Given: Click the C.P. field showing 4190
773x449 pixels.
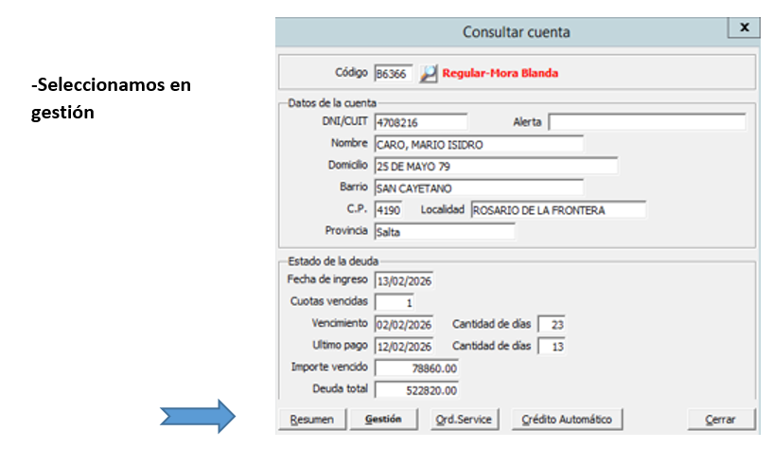Looking at the screenshot, I should [388, 209].
